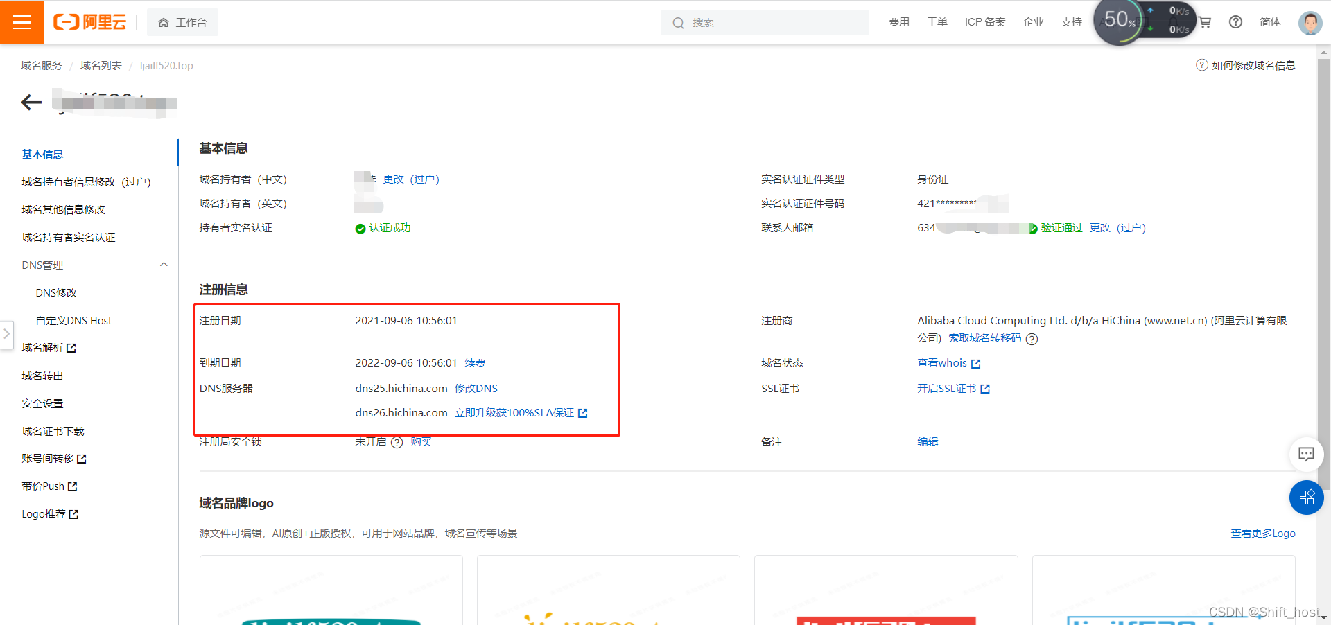Open 域名证书下载 sidebar item
The height and width of the screenshot is (625, 1331).
point(53,431)
